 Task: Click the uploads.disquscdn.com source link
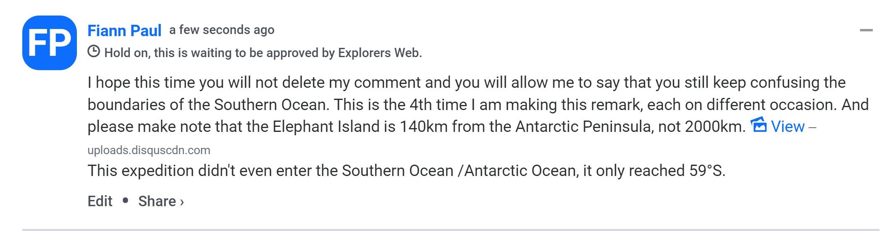coord(149,150)
